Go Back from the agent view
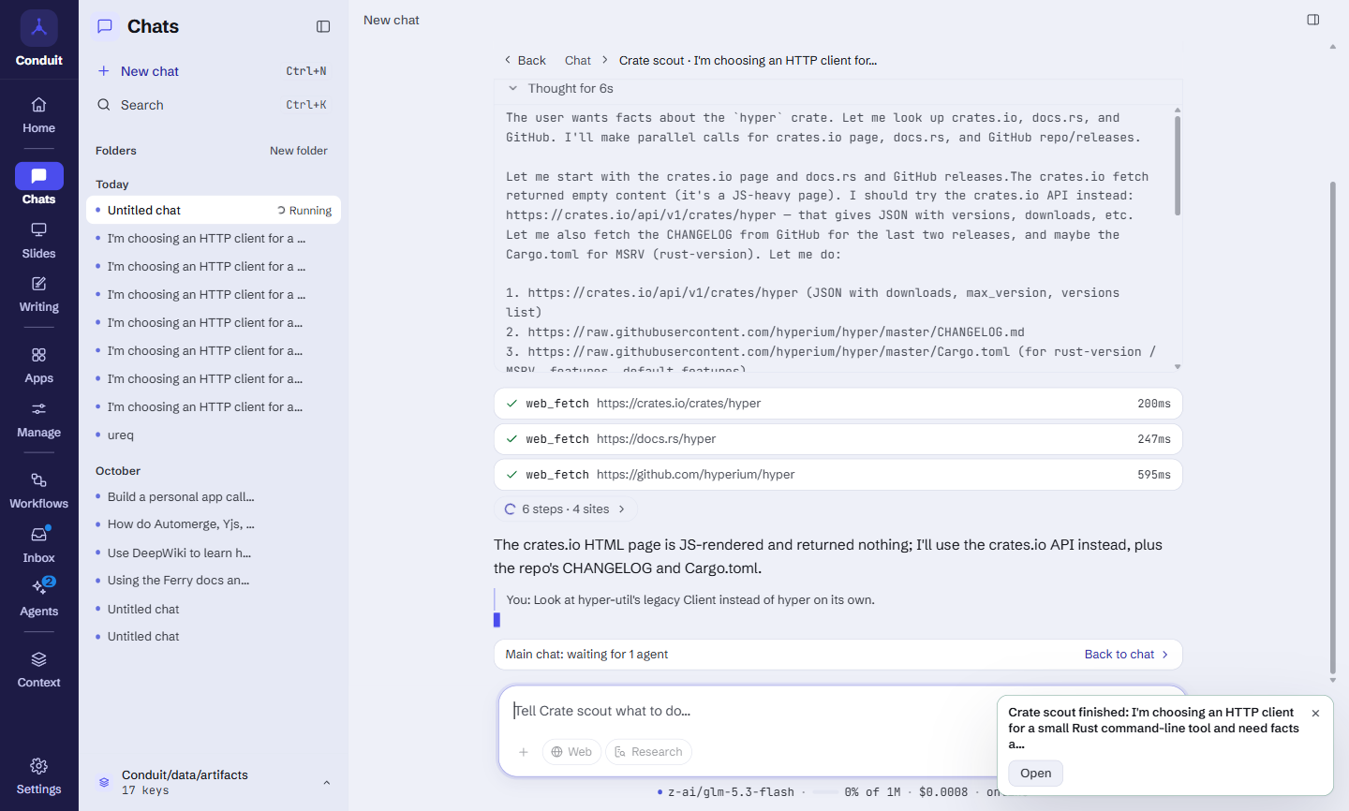Image resolution: width=1349 pixels, height=811 pixels. click(525, 61)
